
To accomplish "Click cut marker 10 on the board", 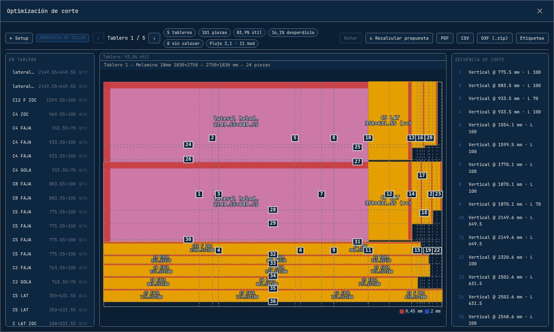I will [368, 138].
